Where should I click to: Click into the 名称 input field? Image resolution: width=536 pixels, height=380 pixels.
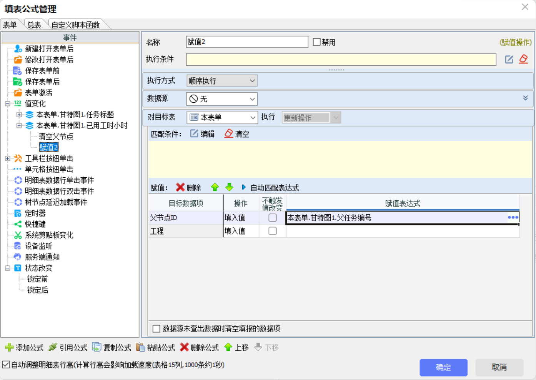[247, 42]
